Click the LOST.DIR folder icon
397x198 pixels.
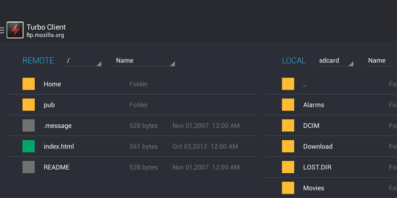pyautogui.click(x=288, y=167)
